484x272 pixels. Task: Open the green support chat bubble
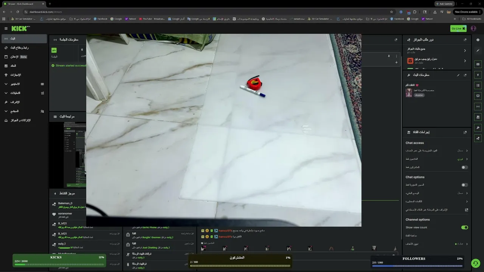pyautogui.click(x=475, y=263)
